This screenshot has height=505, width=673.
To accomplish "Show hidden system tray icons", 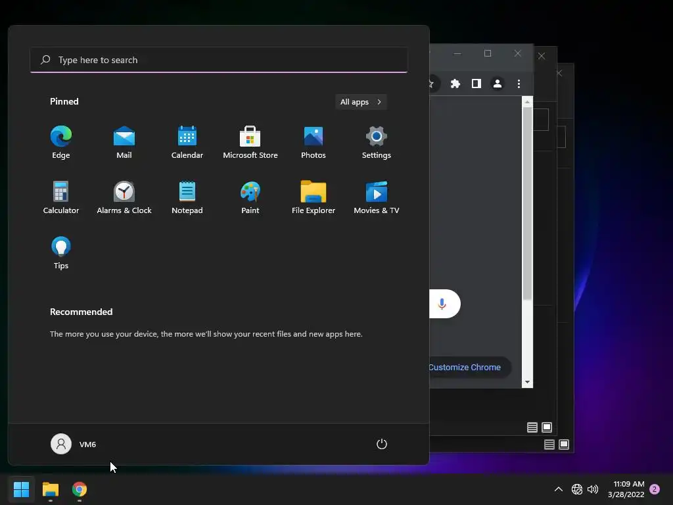I will [559, 489].
